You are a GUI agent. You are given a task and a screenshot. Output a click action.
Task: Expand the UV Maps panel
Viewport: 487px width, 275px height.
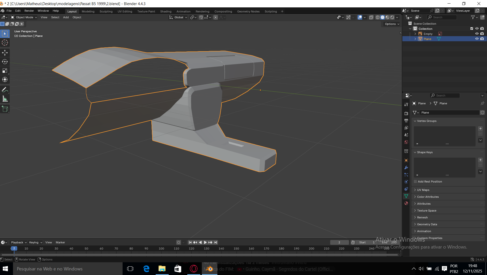[423, 190]
